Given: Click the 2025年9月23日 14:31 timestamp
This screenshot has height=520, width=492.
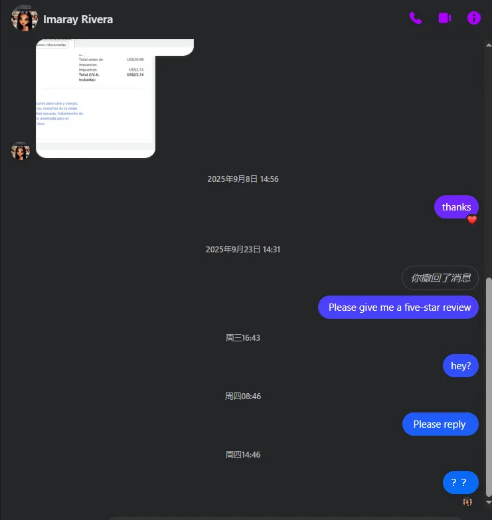Looking at the screenshot, I should pyautogui.click(x=243, y=250).
